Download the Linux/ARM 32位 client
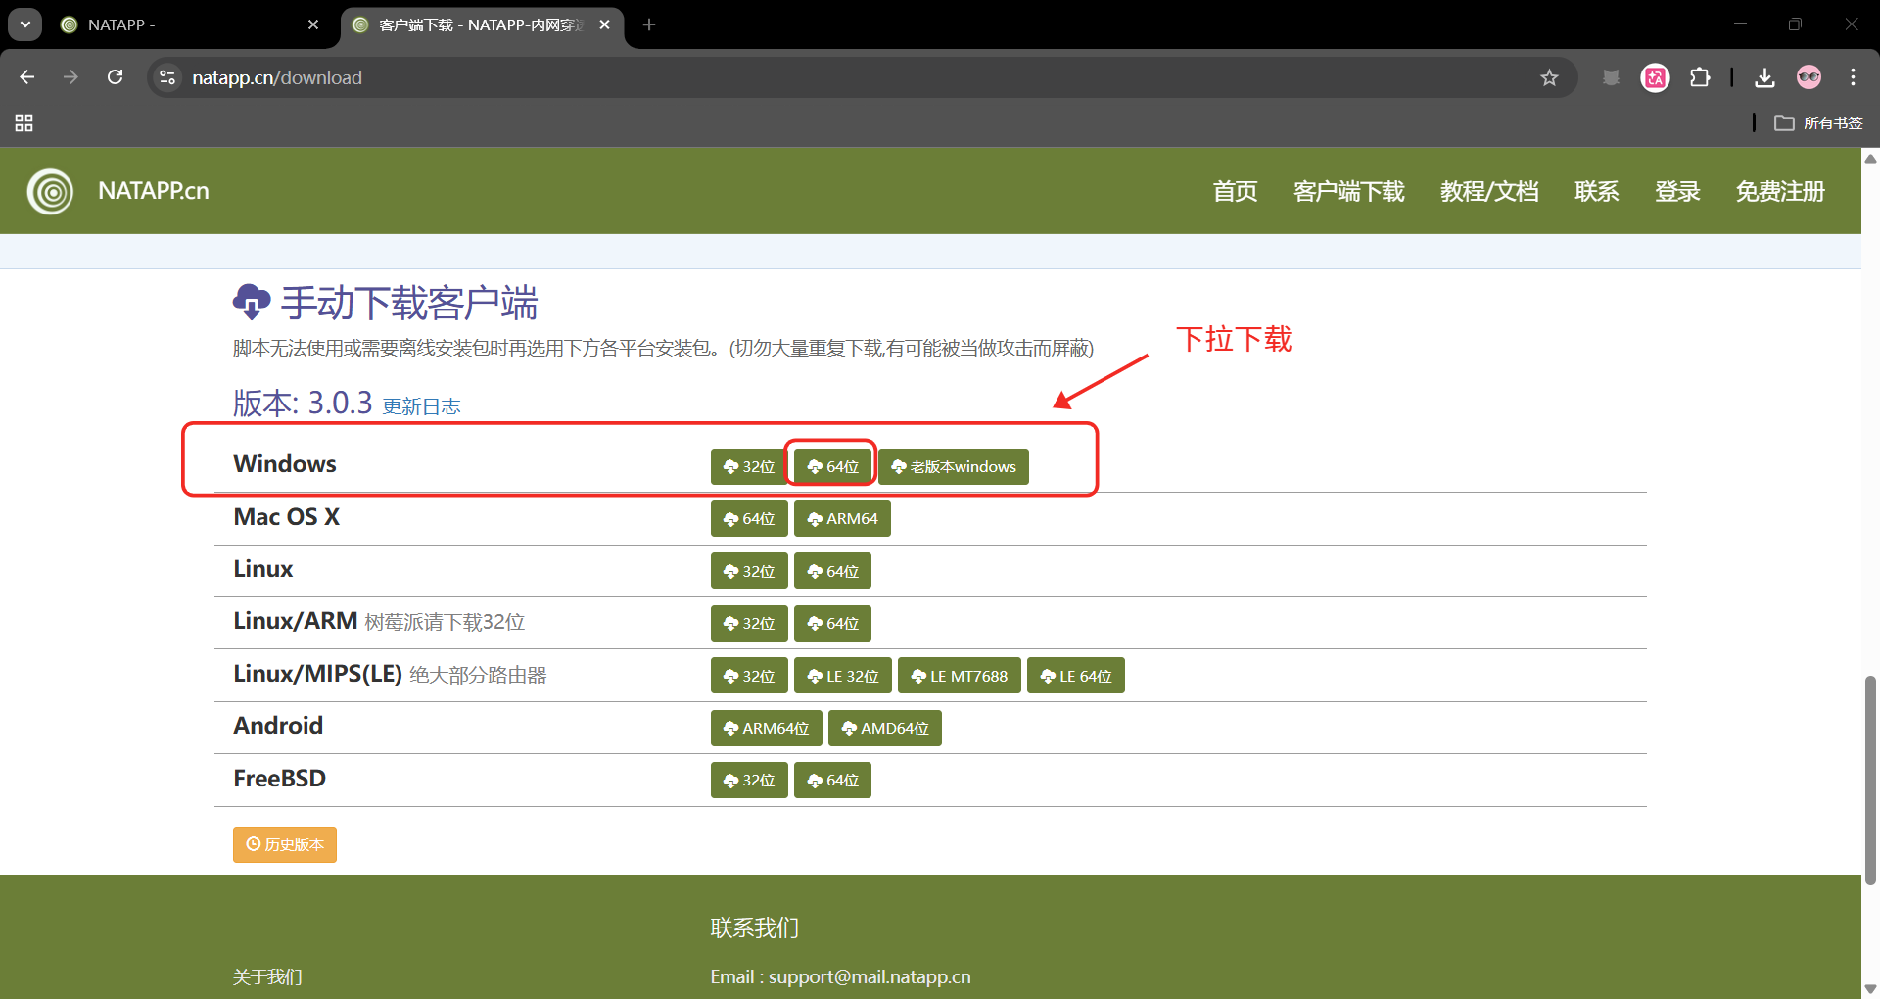Image resolution: width=1880 pixels, height=999 pixels. point(749,623)
